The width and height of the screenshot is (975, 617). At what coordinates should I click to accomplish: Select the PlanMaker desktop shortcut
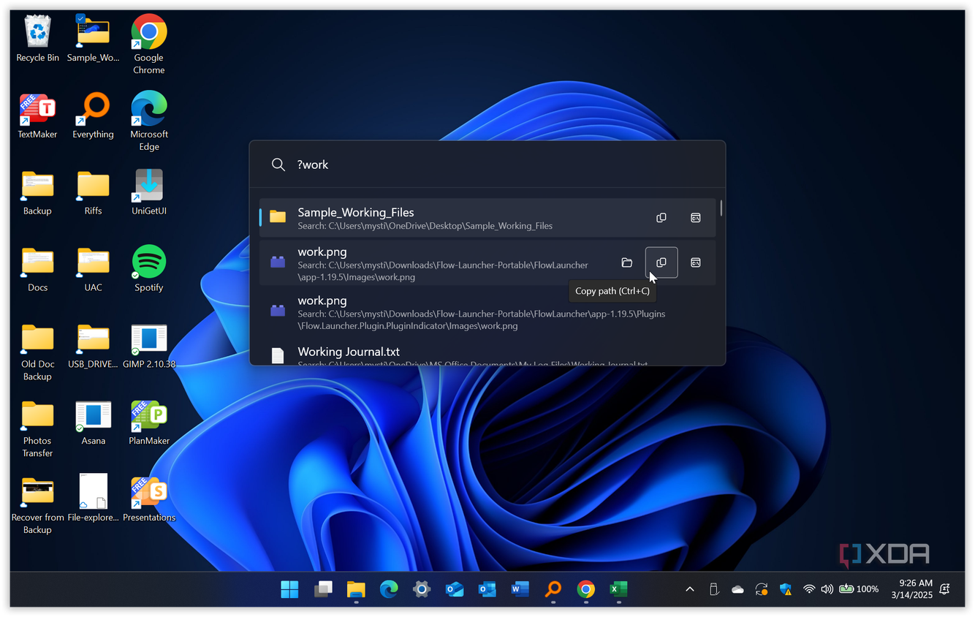149,423
